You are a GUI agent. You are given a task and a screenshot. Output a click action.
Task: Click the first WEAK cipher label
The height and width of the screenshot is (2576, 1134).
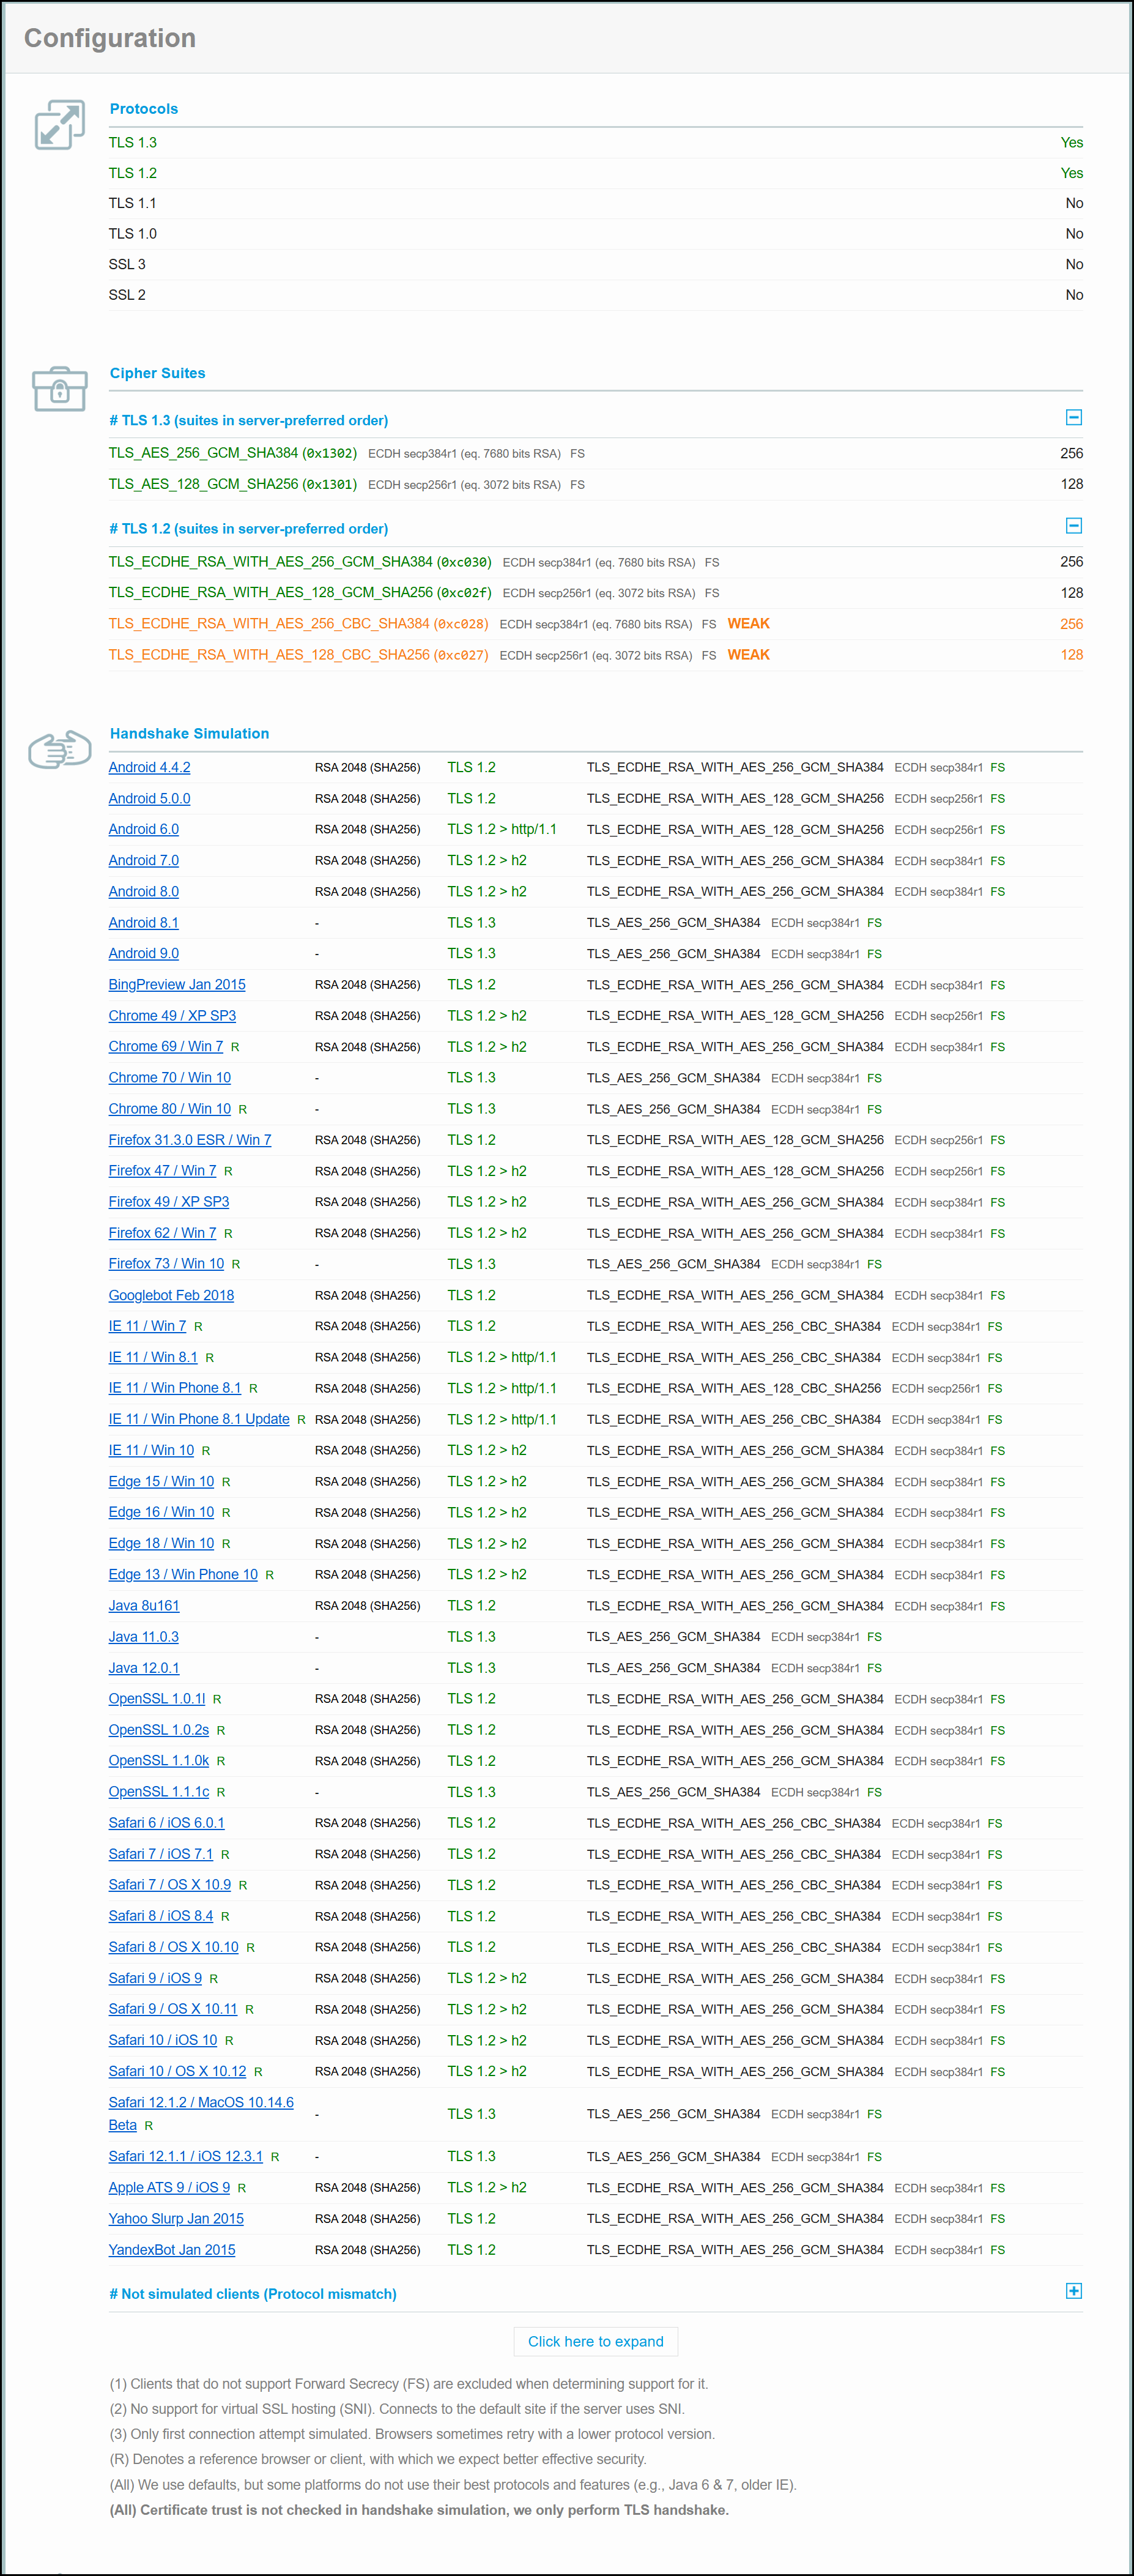pos(748,624)
